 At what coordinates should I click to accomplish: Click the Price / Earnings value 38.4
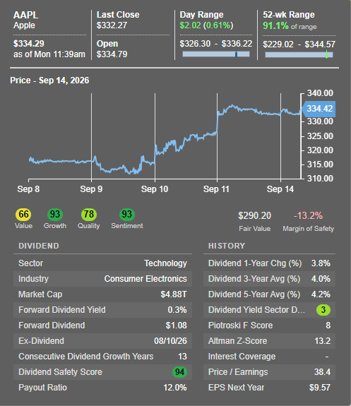tap(322, 372)
